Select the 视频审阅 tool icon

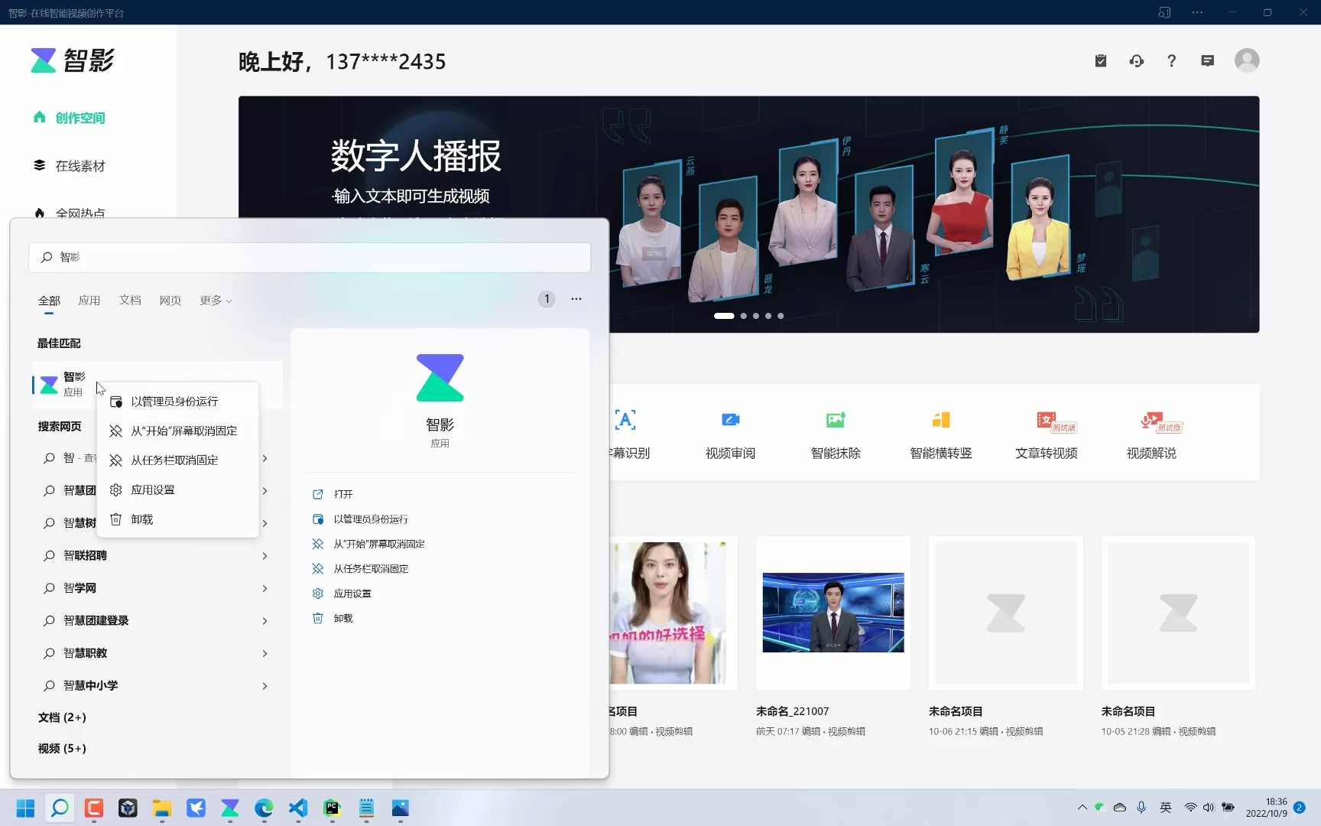tap(730, 420)
